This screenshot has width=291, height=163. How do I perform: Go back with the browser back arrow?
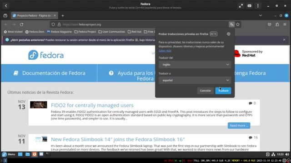(6, 24)
